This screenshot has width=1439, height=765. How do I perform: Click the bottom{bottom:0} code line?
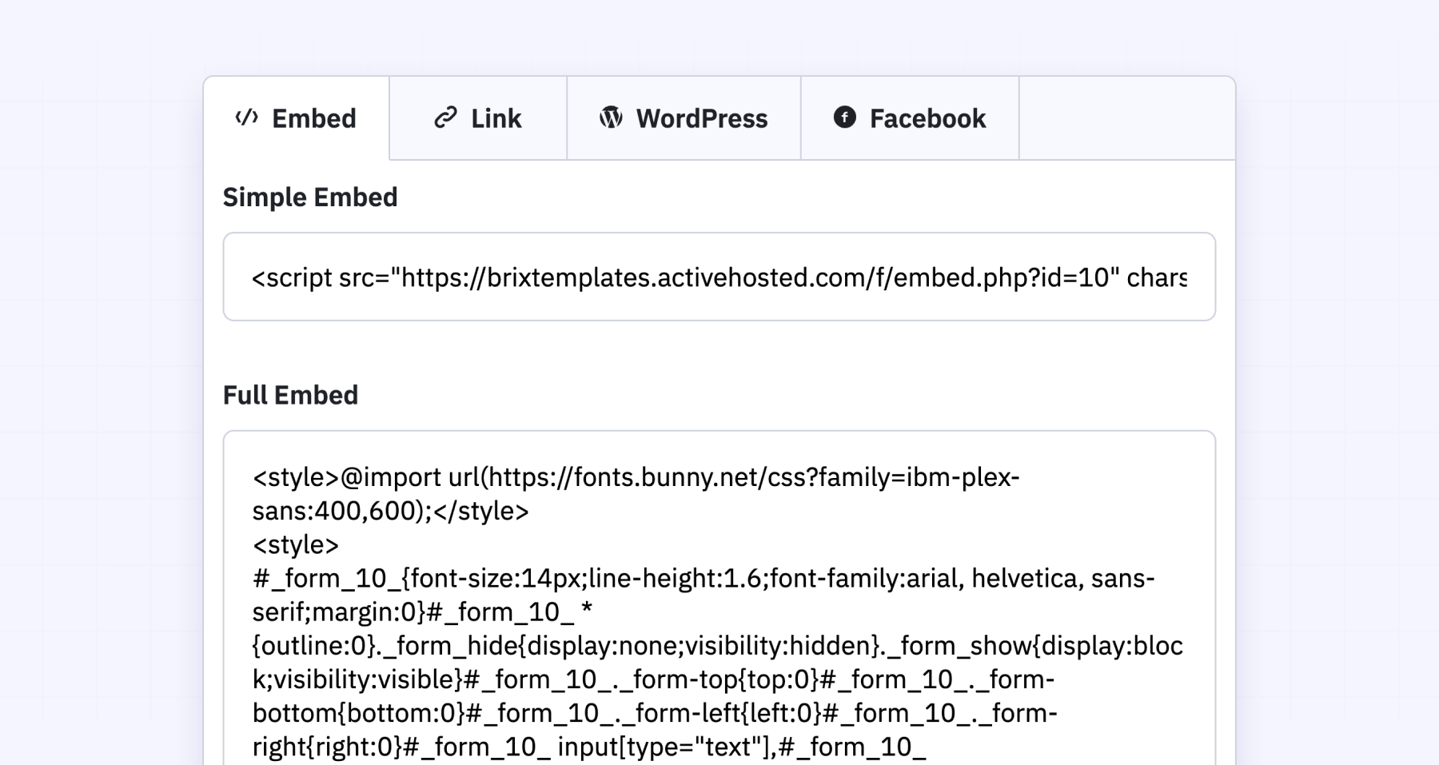656,712
